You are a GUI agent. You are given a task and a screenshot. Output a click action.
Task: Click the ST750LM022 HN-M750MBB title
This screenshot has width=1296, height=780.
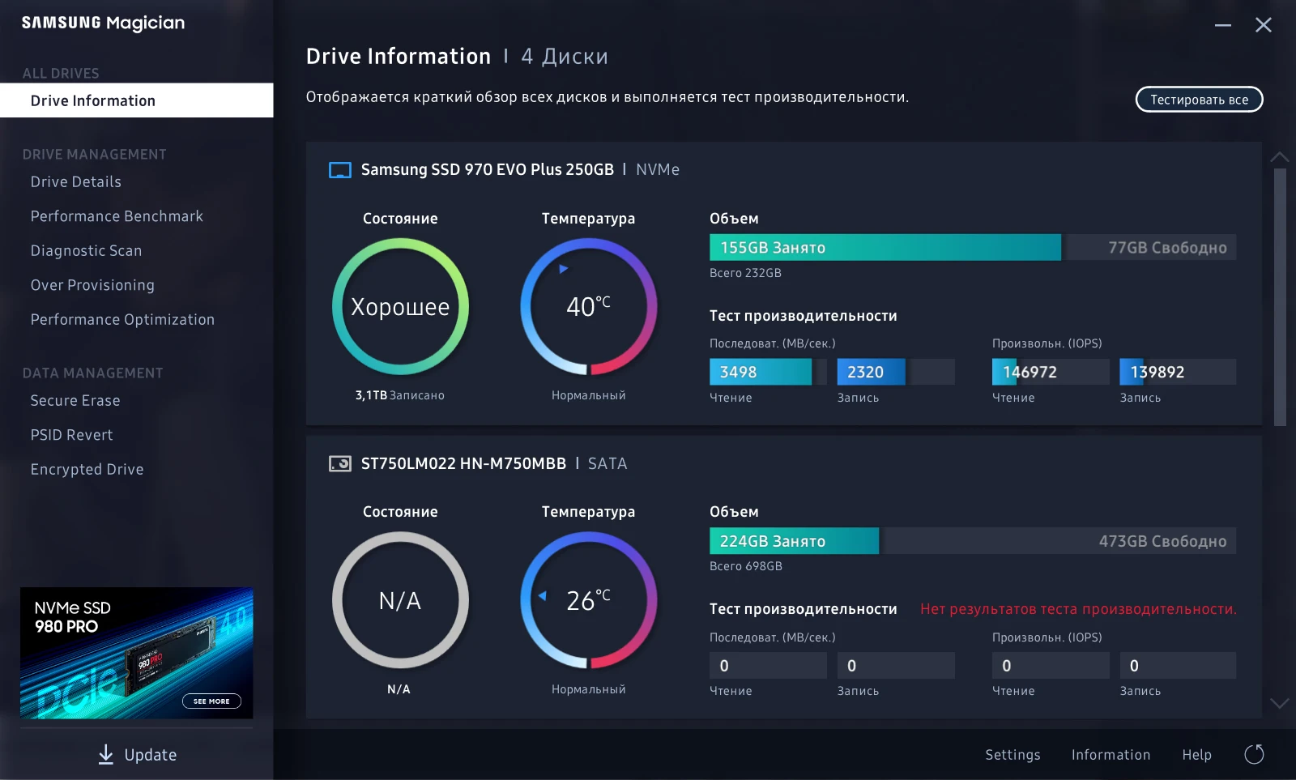tap(463, 463)
